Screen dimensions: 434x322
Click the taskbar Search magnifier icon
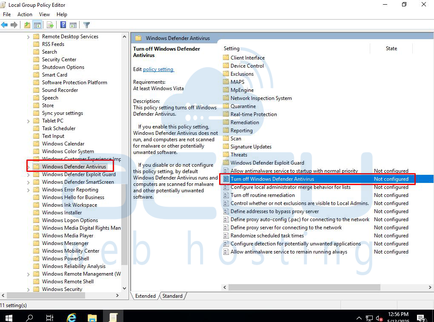[29, 317]
